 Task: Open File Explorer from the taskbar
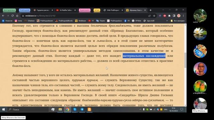[60, 109]
